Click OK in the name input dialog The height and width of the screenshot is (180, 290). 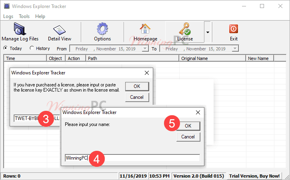[188, 126]
